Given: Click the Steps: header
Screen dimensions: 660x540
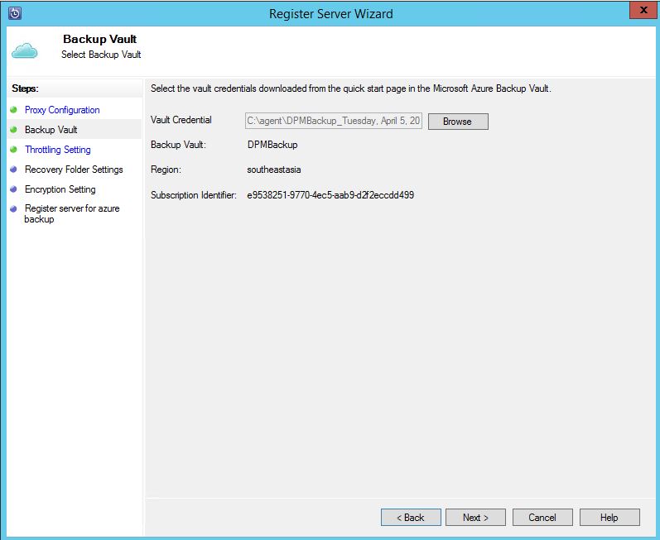Looking at the screenshot, I should (x=25, y=88).
